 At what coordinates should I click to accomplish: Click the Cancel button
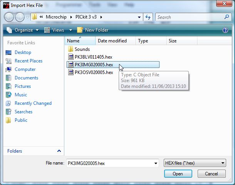tap(211, 174)
